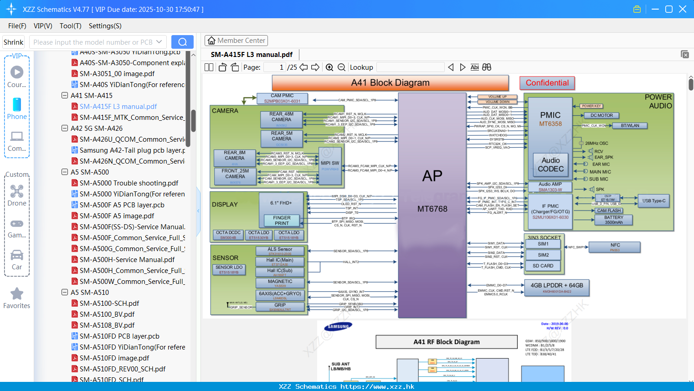Open SM-A415F L3 manual.pdf in tree

(x=118, y=107)
